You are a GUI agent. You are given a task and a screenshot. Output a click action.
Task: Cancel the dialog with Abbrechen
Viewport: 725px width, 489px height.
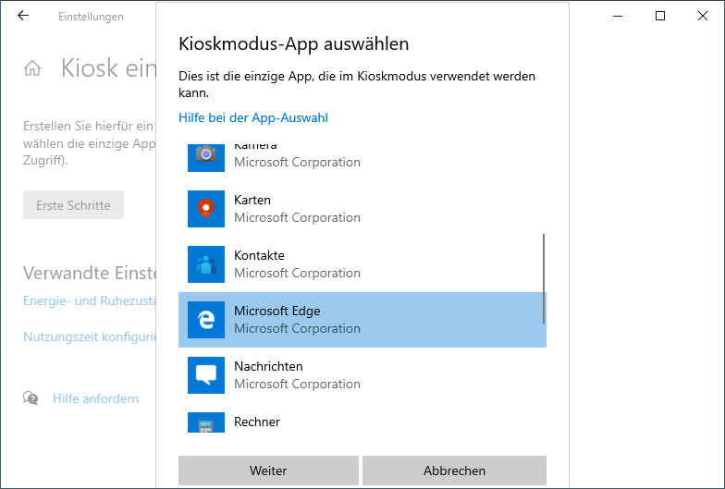[454, 471]
